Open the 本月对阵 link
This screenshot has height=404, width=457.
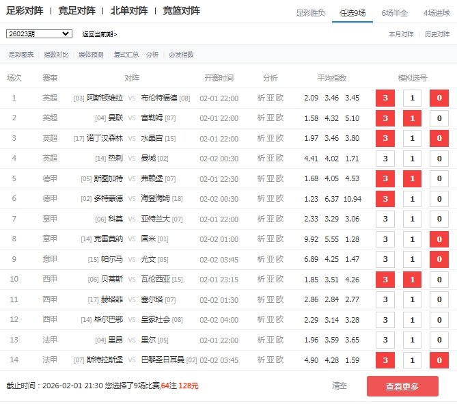(x=401, y=33)
